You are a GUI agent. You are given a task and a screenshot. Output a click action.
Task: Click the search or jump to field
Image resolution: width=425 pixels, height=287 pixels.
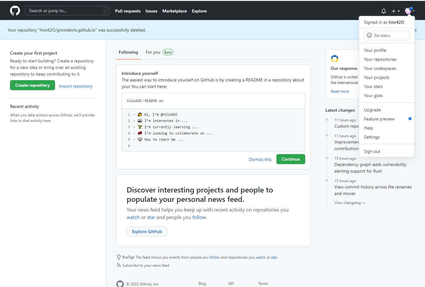coord(67,11)
